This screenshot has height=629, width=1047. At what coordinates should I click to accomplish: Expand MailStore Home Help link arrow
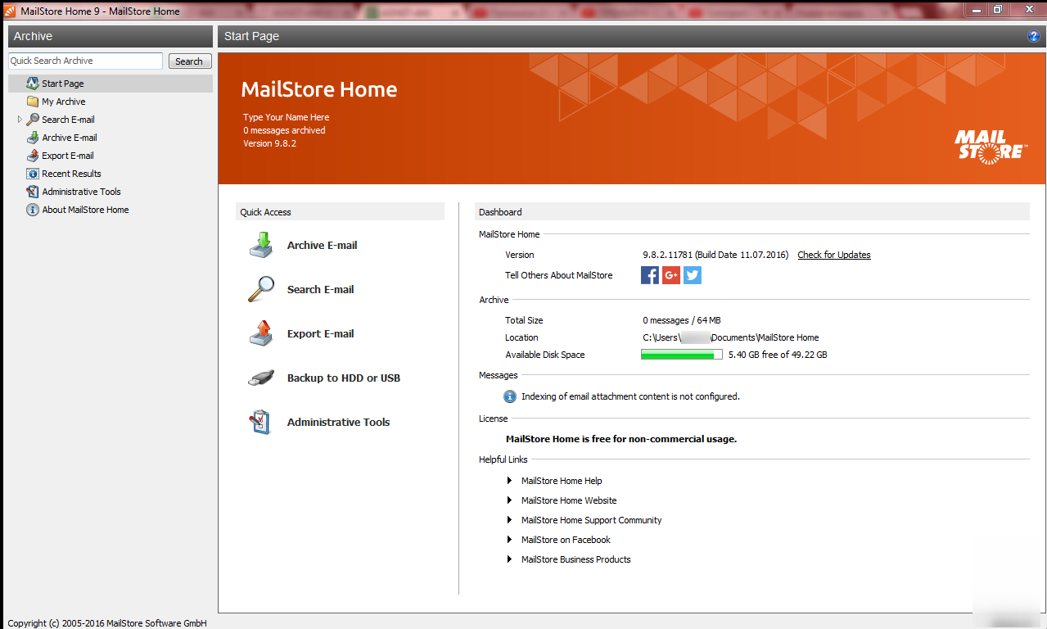click(509, 481)
